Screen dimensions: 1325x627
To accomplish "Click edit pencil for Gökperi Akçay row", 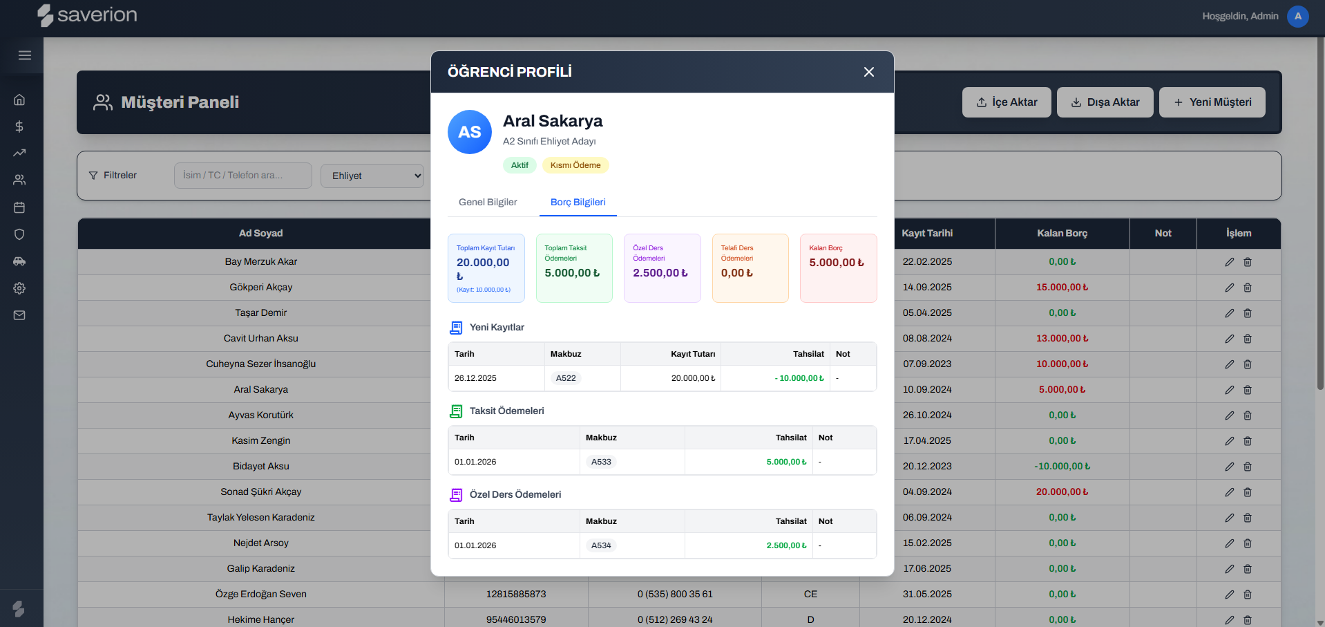I will 1229,288.
